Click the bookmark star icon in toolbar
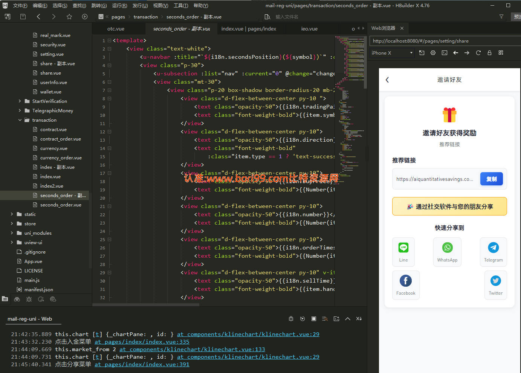521x373 pixels. coord(69,17)
